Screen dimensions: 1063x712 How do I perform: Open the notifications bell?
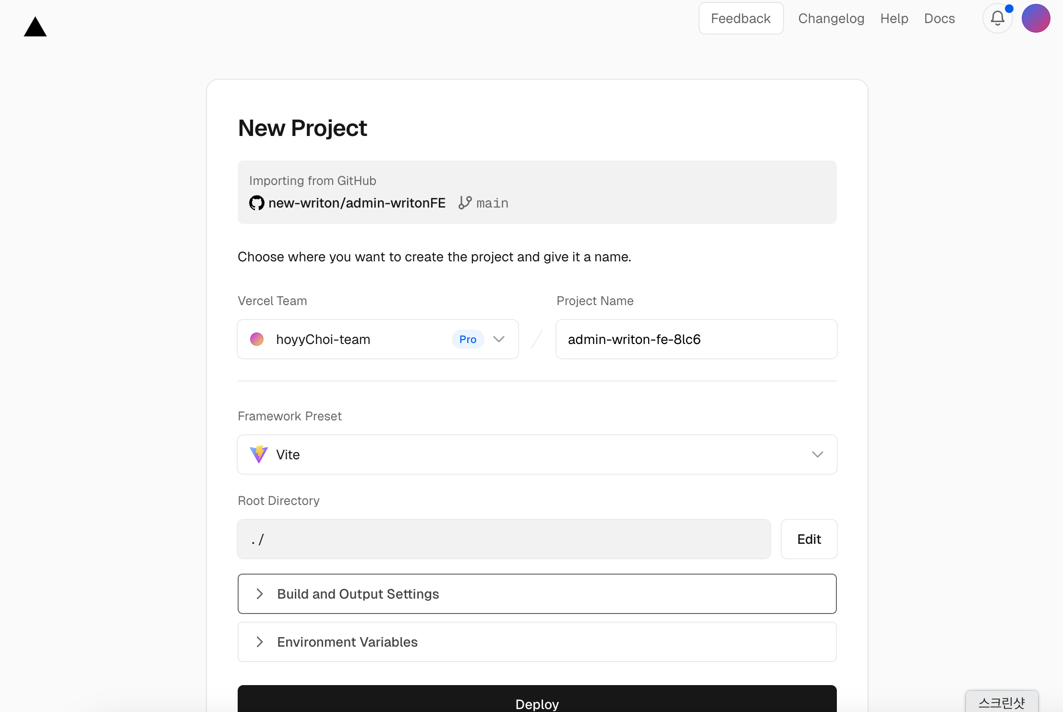tap(998, 19)
